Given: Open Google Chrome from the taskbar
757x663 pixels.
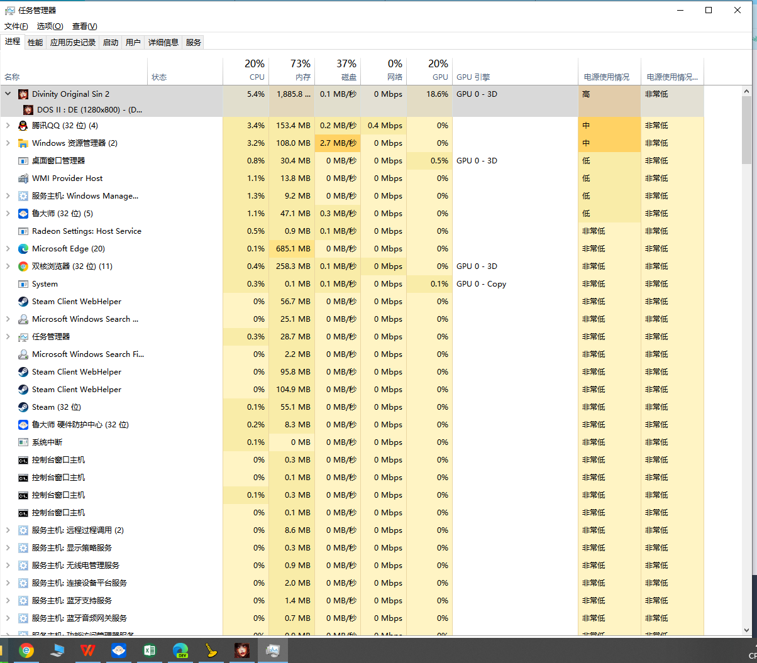Looking at the screenshot, I should click(26, 650).
